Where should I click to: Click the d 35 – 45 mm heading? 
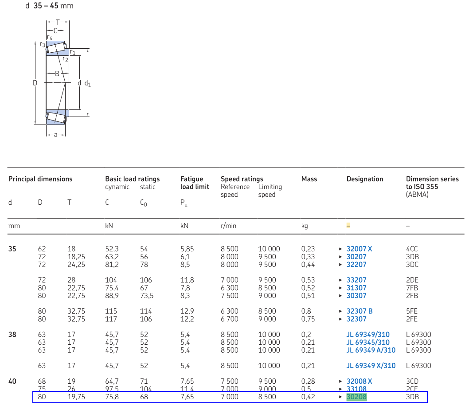coord(49,6)
